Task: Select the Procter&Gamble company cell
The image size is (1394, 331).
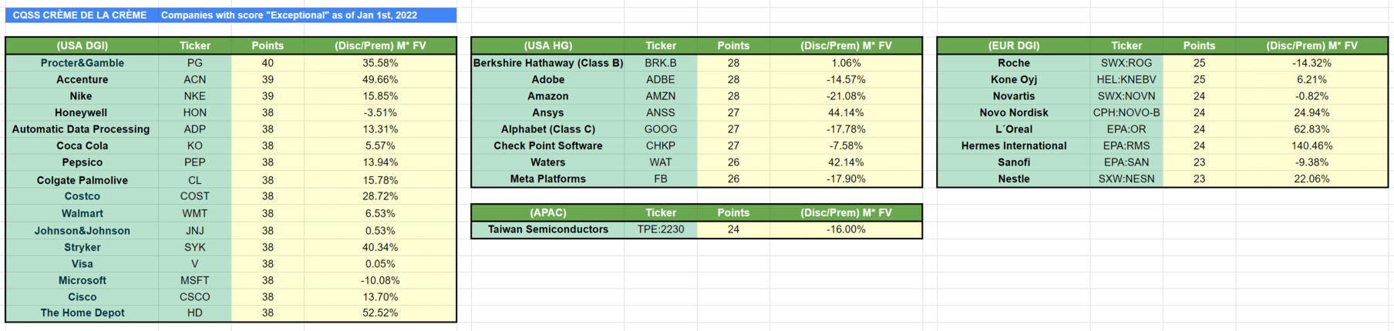Action: (82, 63)
